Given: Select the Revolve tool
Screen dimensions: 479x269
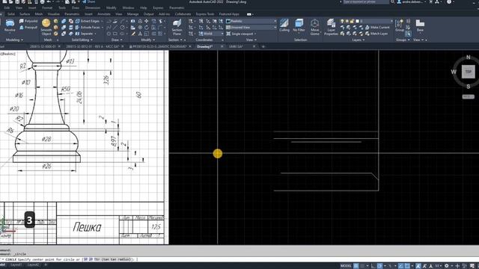Looking at the screenshot, I should pyautogui.click(x=10, y=25).
